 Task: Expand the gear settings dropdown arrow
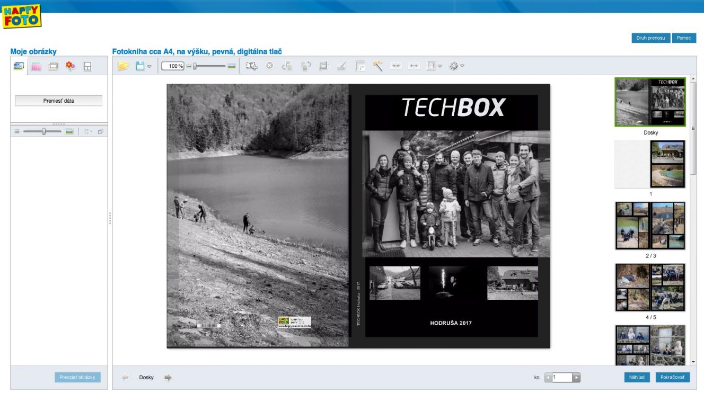pos(462,67)
